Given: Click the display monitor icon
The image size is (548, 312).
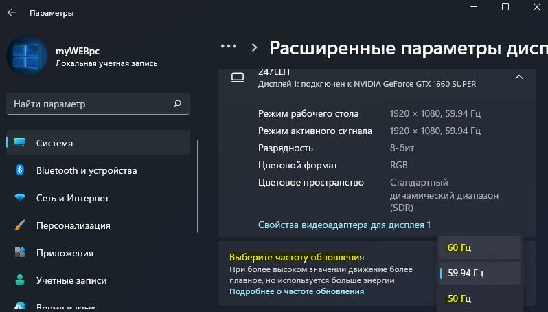Looking at the screenshot, I should click(x=238, y=77).
